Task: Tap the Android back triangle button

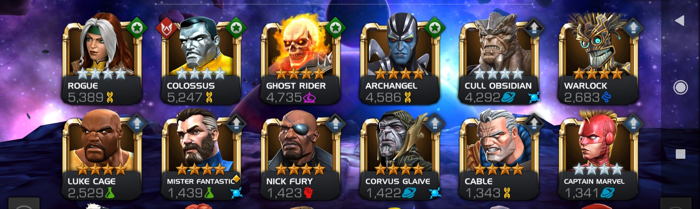Action: pyautogui.click(x=680, y=21)
